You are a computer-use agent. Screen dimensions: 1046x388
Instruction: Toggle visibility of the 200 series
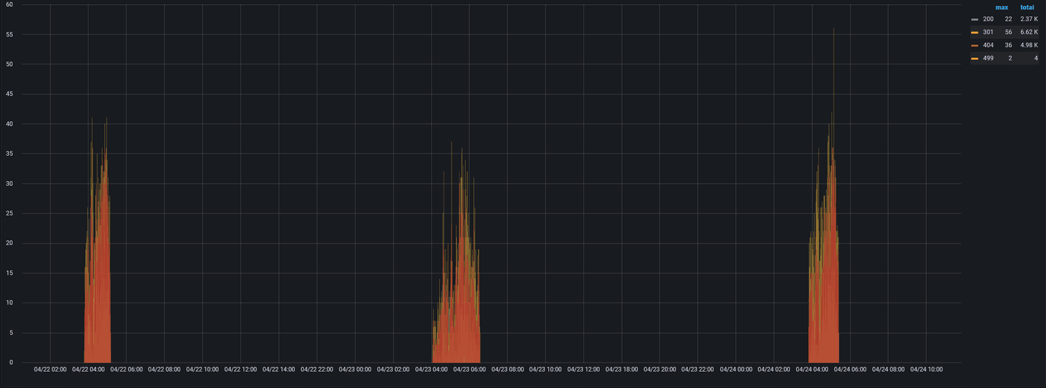point(988,19)
